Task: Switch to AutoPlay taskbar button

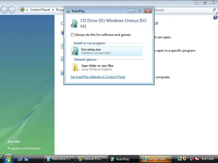Action: click(124, 159)
